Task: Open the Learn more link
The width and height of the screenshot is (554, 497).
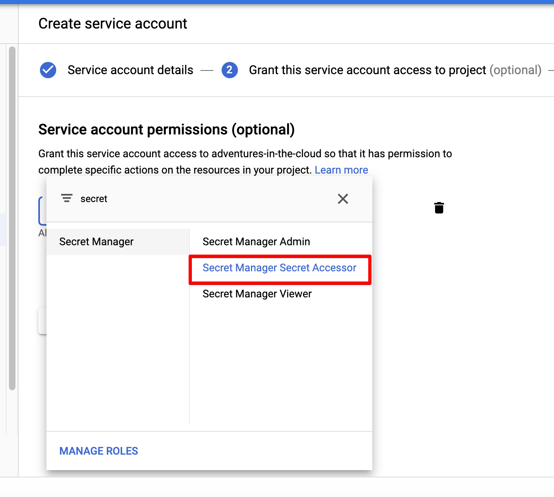Action: tap(341, 170)
